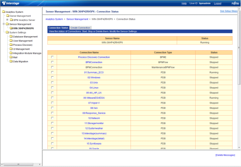Open the 11:Storagemonitor connection link

[94, 123]
